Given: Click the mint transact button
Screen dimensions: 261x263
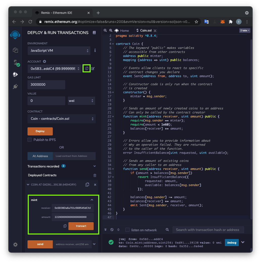Looking at the screenshot, I should (x=81, y=226).
